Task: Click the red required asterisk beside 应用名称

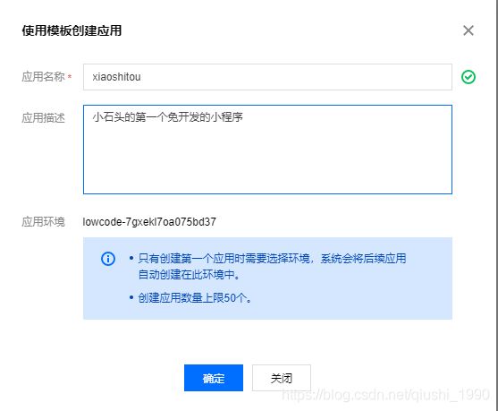Action: (x=70, y=77)
